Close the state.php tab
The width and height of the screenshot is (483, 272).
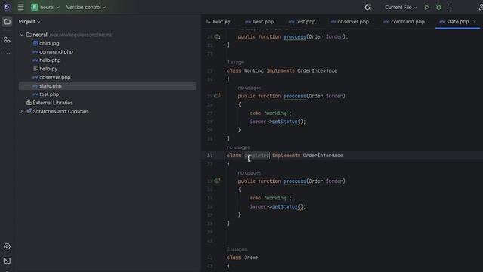click(475, 22)
